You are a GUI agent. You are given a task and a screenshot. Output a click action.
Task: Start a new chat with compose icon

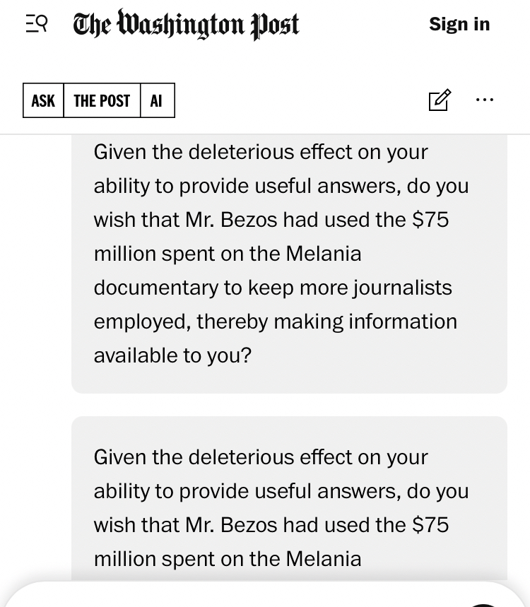click(x=439, y=100)
